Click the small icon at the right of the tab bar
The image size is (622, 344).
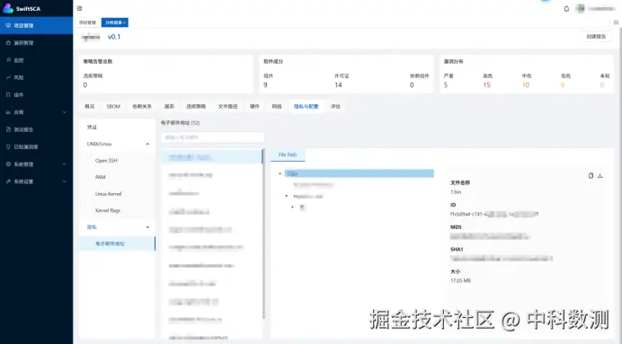click(x=616, y=22)
